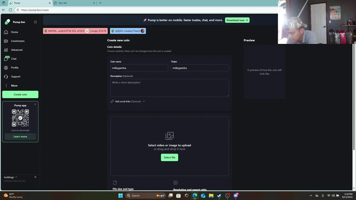The image size is (356, 200).
Task: Click the green Create coin button
Action: (20, 94)
